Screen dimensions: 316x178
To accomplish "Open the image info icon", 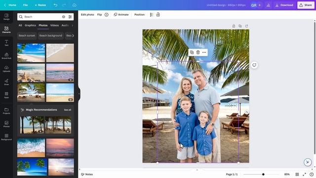I will pyautogui.click(x=107, y=14).
